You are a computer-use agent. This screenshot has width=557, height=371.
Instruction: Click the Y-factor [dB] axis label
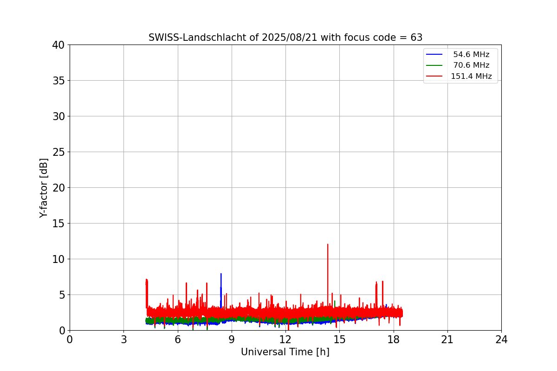tap(44, 188)
